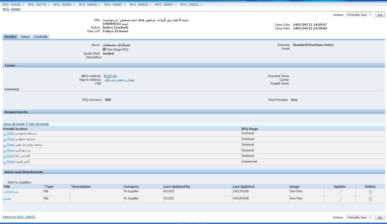Toggle the Two-Stage RFQ checkbox
Screen dimensions: 387x224
pyautogui.click(x=104, y=49)
